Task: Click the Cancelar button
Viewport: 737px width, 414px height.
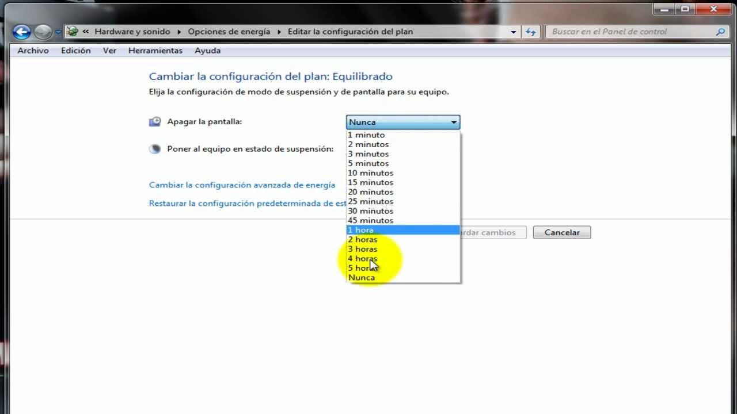Action: pos(562,232)
